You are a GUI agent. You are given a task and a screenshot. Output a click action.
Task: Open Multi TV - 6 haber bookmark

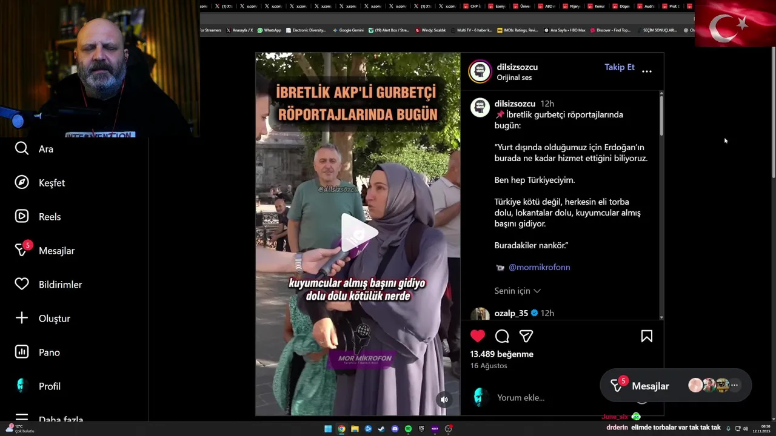tap(471, 30)
